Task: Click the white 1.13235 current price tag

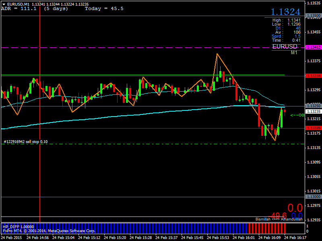Action: (x=314, y=112)
